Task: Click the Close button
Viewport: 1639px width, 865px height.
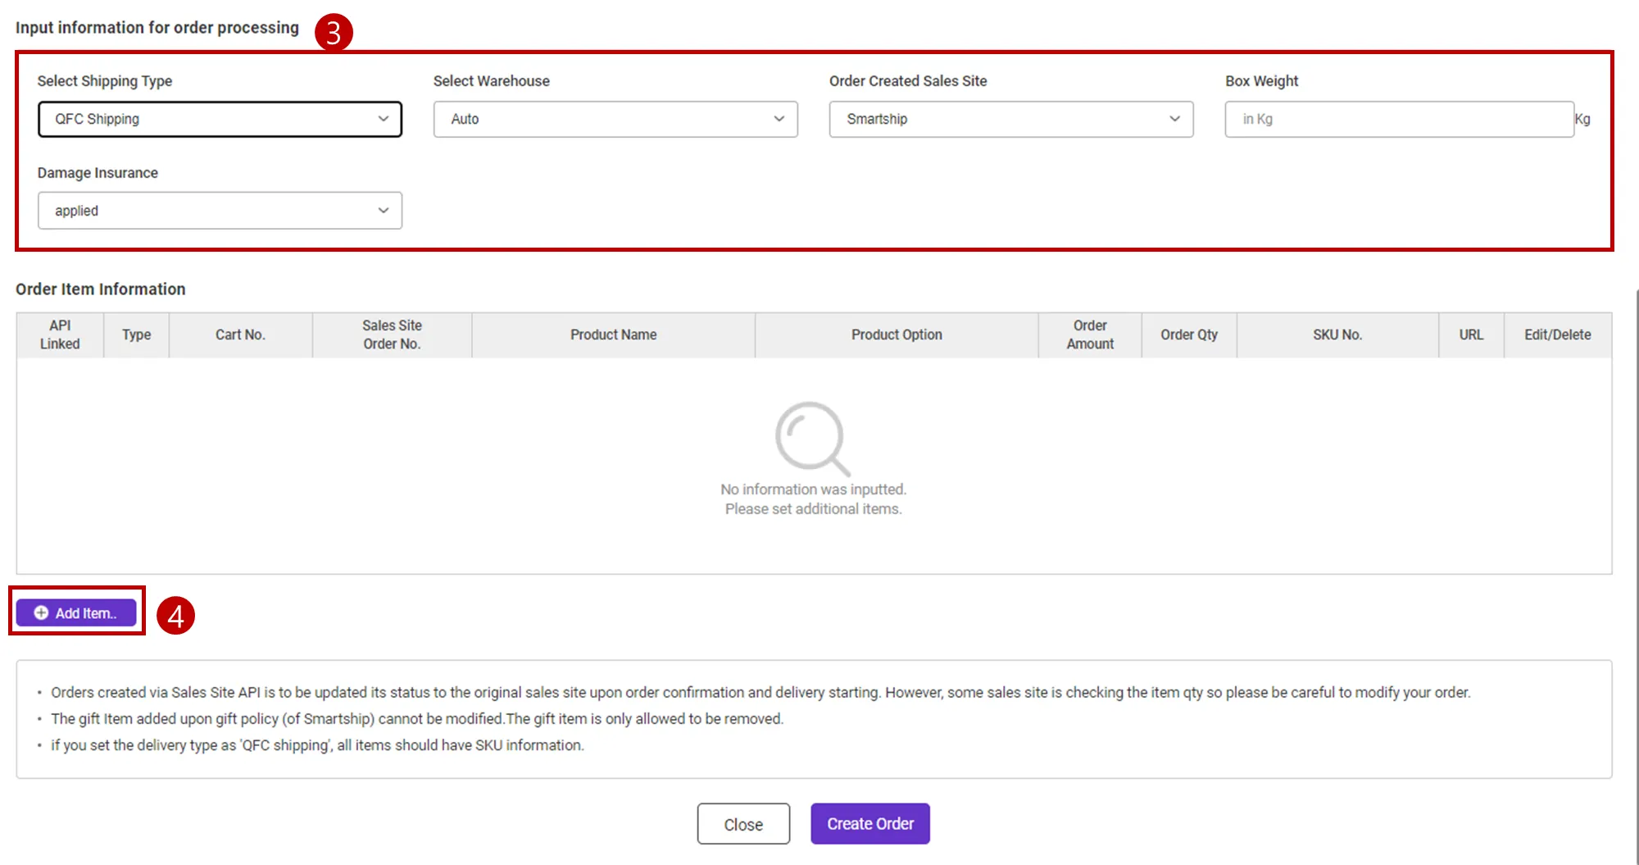Action: [743, 824]
